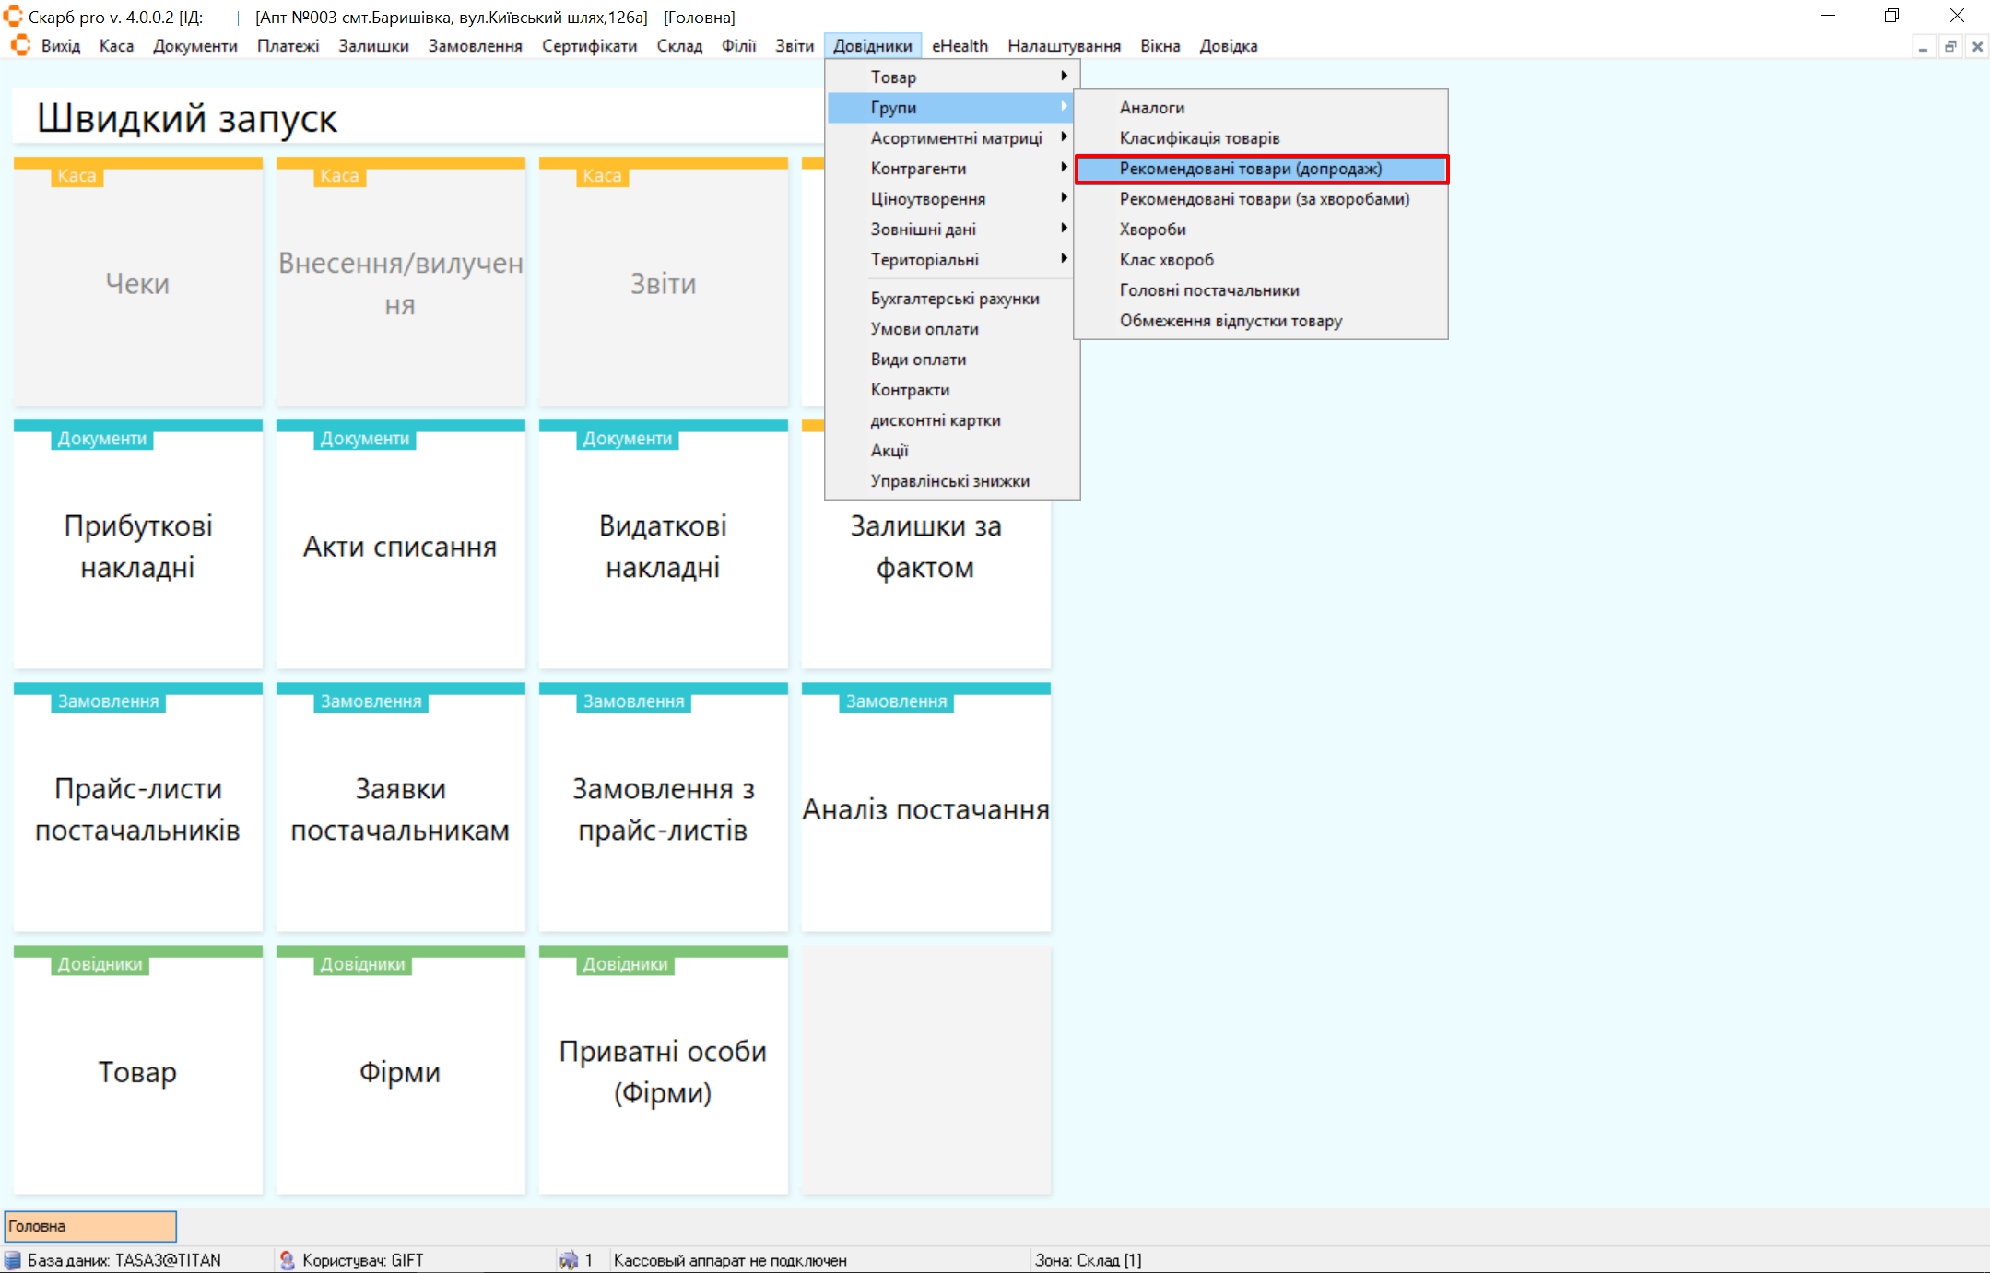The image size is (1990, 1273).
Task: Select Хвороби in the Групи submenu
Action: pyautogui.click(x=1152, y=230)
